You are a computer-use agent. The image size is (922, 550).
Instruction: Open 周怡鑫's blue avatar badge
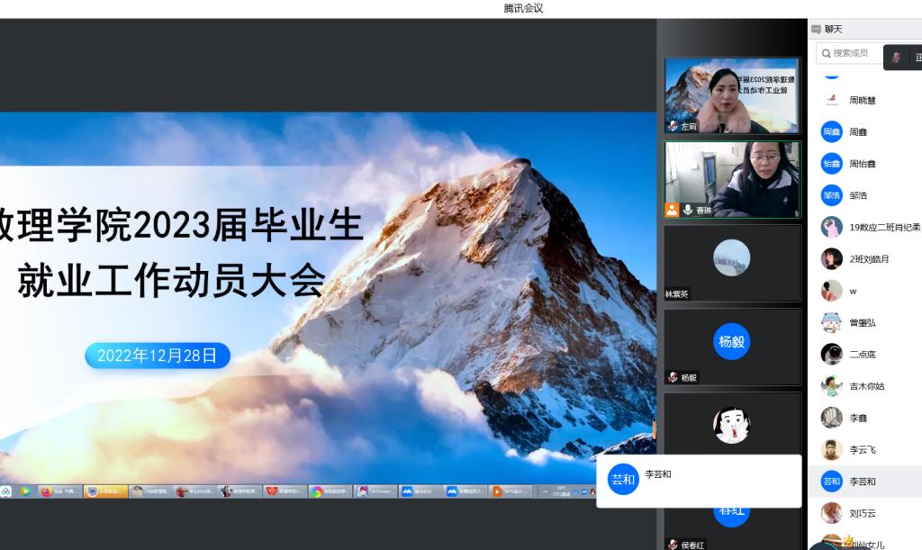831,164
